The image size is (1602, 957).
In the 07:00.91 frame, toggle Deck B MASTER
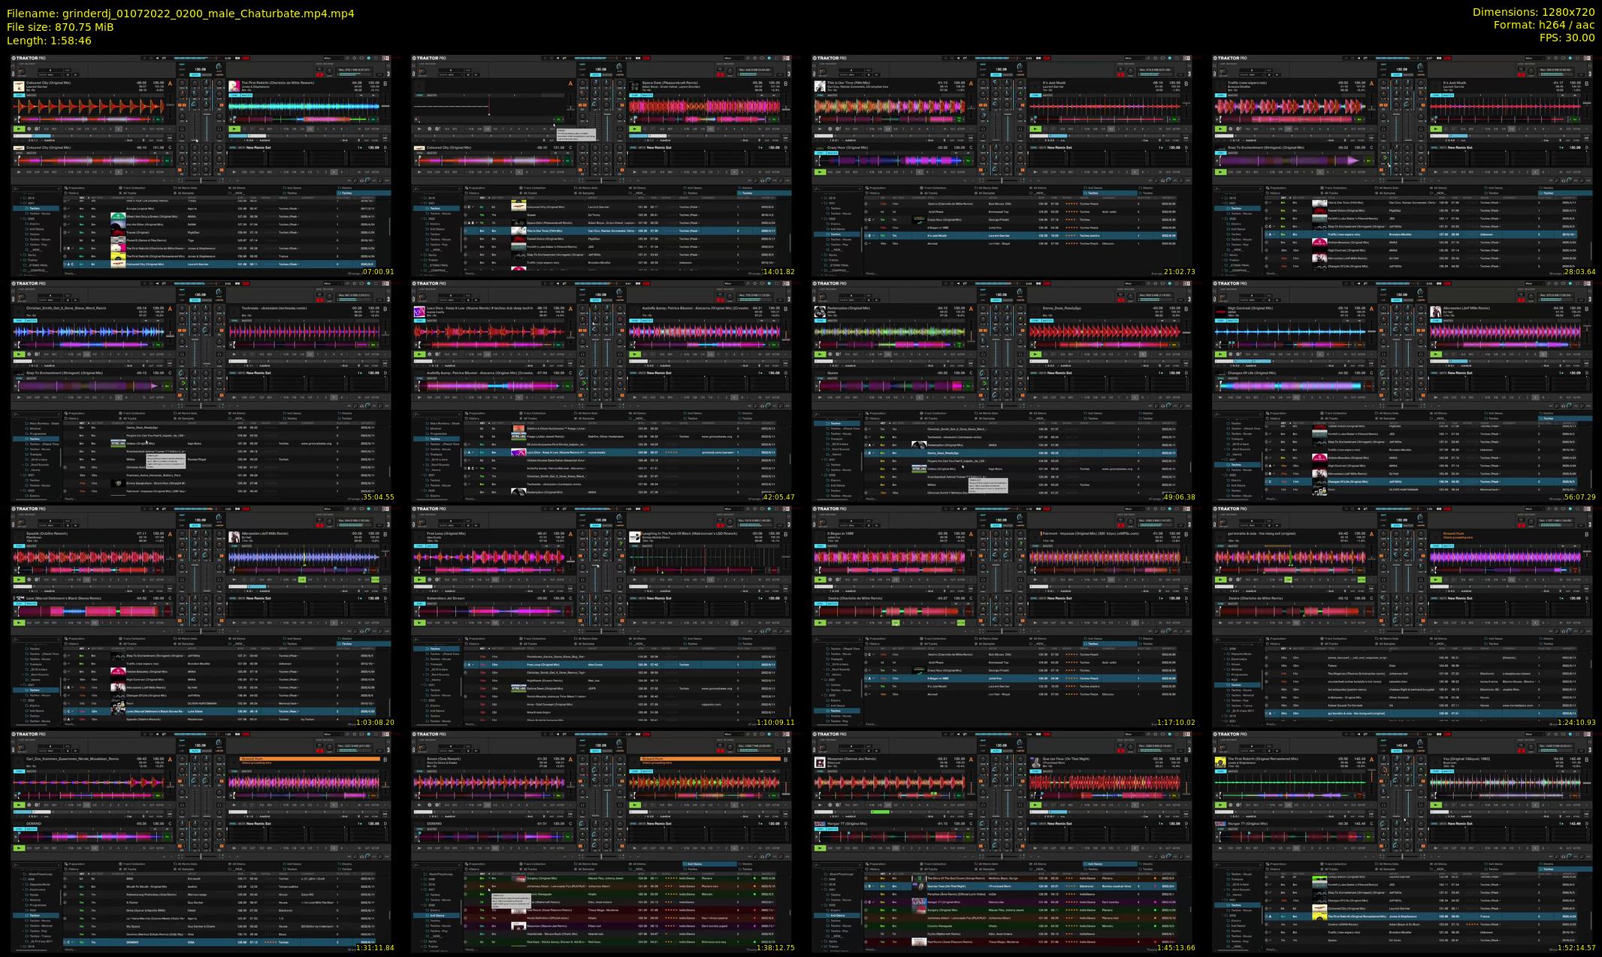pyautogui.click(x=246, y=95)
